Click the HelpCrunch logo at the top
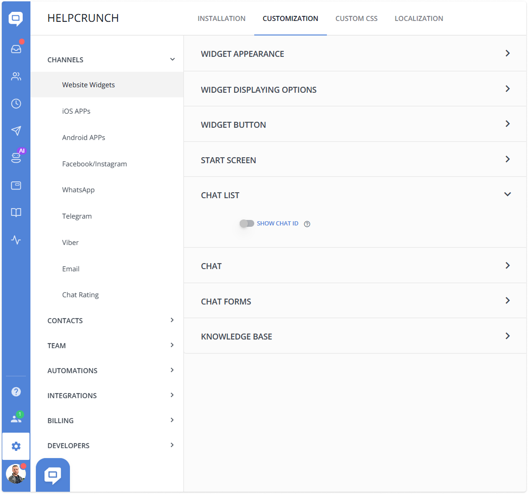Screen dimensions: 528x494 click(83, 18)
